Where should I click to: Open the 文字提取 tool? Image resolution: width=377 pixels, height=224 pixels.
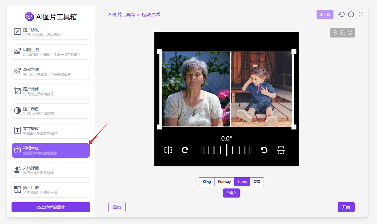(51, 131)
